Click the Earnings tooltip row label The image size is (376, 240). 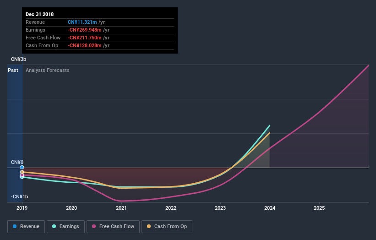35,30
